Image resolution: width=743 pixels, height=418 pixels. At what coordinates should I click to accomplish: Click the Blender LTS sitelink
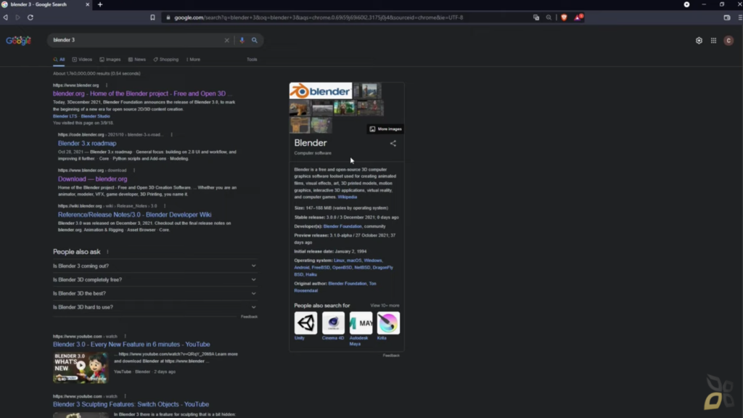pyautogui.click(x=65, y=116)
